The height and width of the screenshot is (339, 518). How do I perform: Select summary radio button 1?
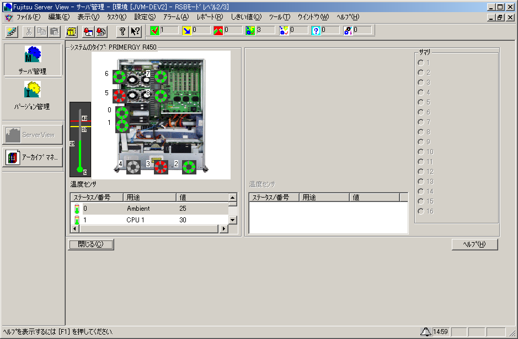pos(421,63)
